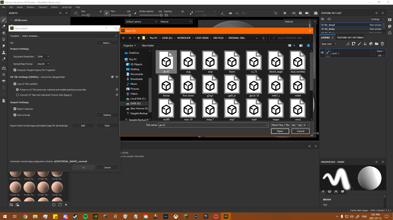This screenshot has height=220, width=393.
Task: Go up one folder in Open File dialog
Action: click(138, 38)
